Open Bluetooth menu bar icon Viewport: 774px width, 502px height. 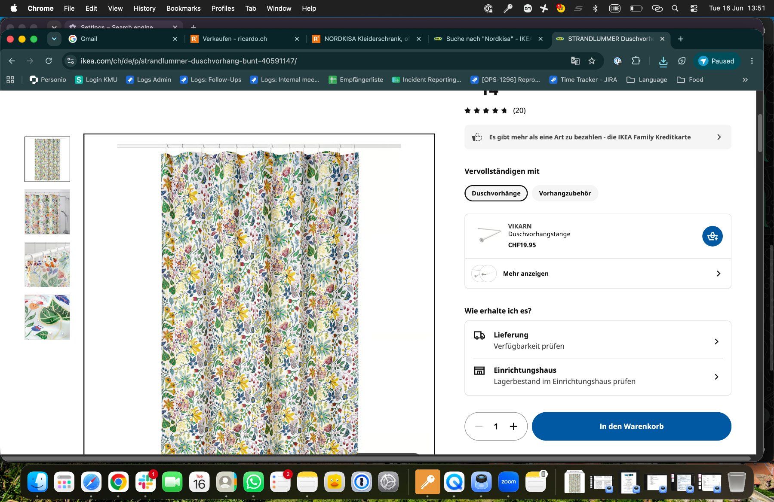pos(595,8)
